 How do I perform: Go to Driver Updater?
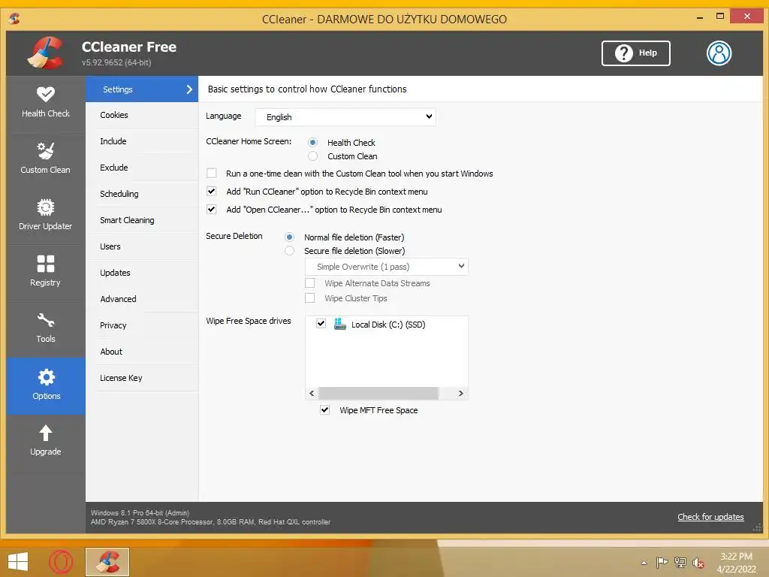pyautogui.click(x=46, y=216)
